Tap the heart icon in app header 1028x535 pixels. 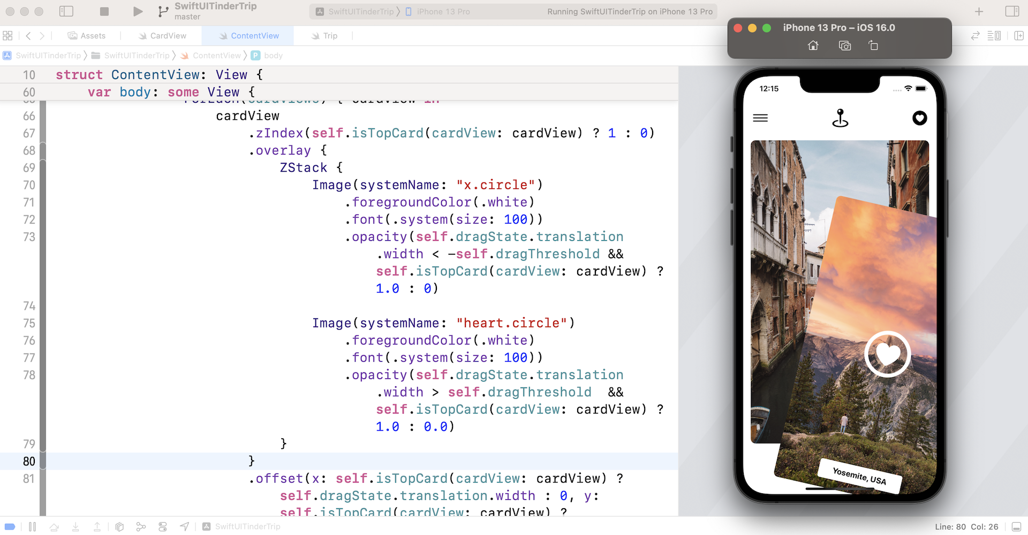919,118
